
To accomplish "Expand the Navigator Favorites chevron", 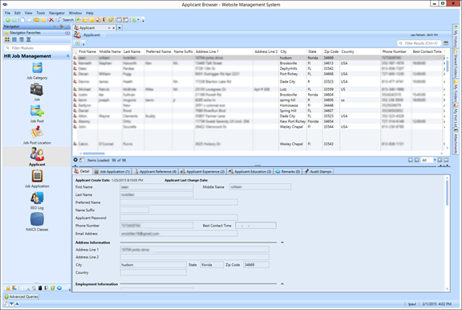I will [x=67, y=33].
